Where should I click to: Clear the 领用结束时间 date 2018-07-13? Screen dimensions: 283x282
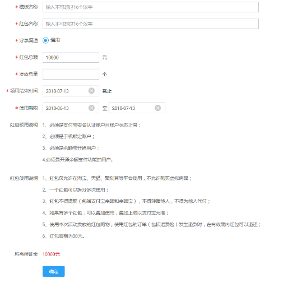tap(91, 91)
